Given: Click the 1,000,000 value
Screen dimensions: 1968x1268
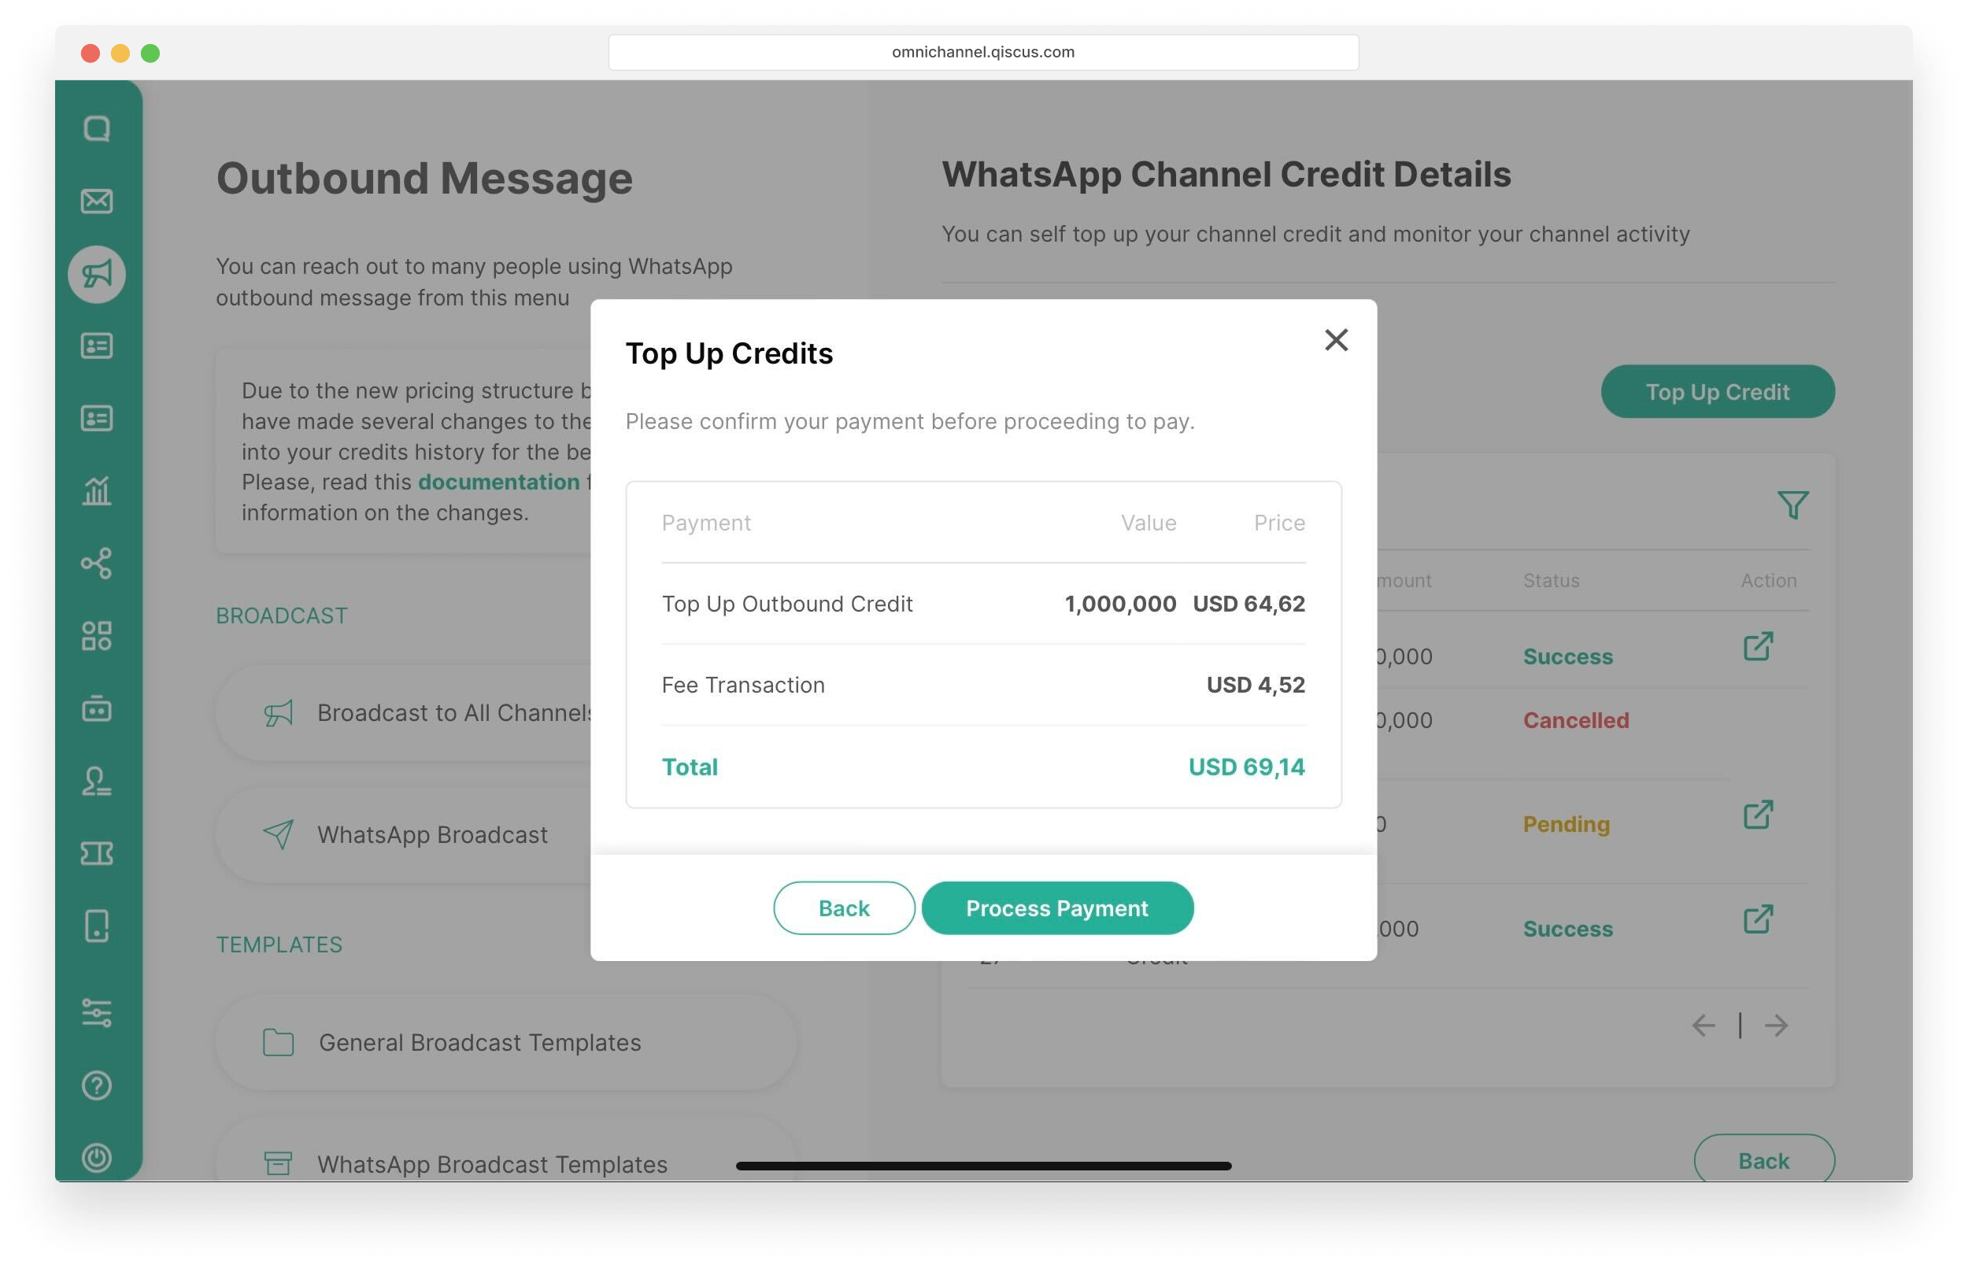Looking at the screenshot, I should (1120, 604).
